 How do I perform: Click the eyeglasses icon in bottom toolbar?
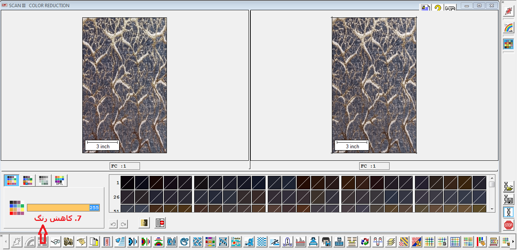[x=55, y=241]
